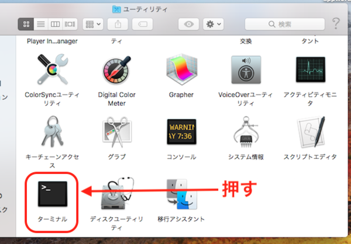This screenshot has height=244, width=351.
Task: Select the ColorSyncユーティリティ icon
Action: tap(53, 69)
